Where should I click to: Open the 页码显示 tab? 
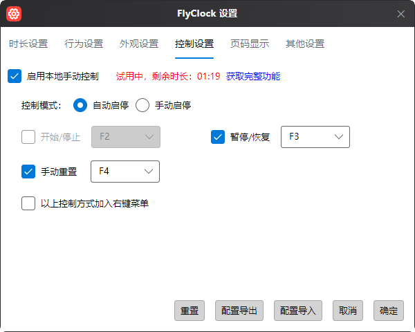point(250,44)
